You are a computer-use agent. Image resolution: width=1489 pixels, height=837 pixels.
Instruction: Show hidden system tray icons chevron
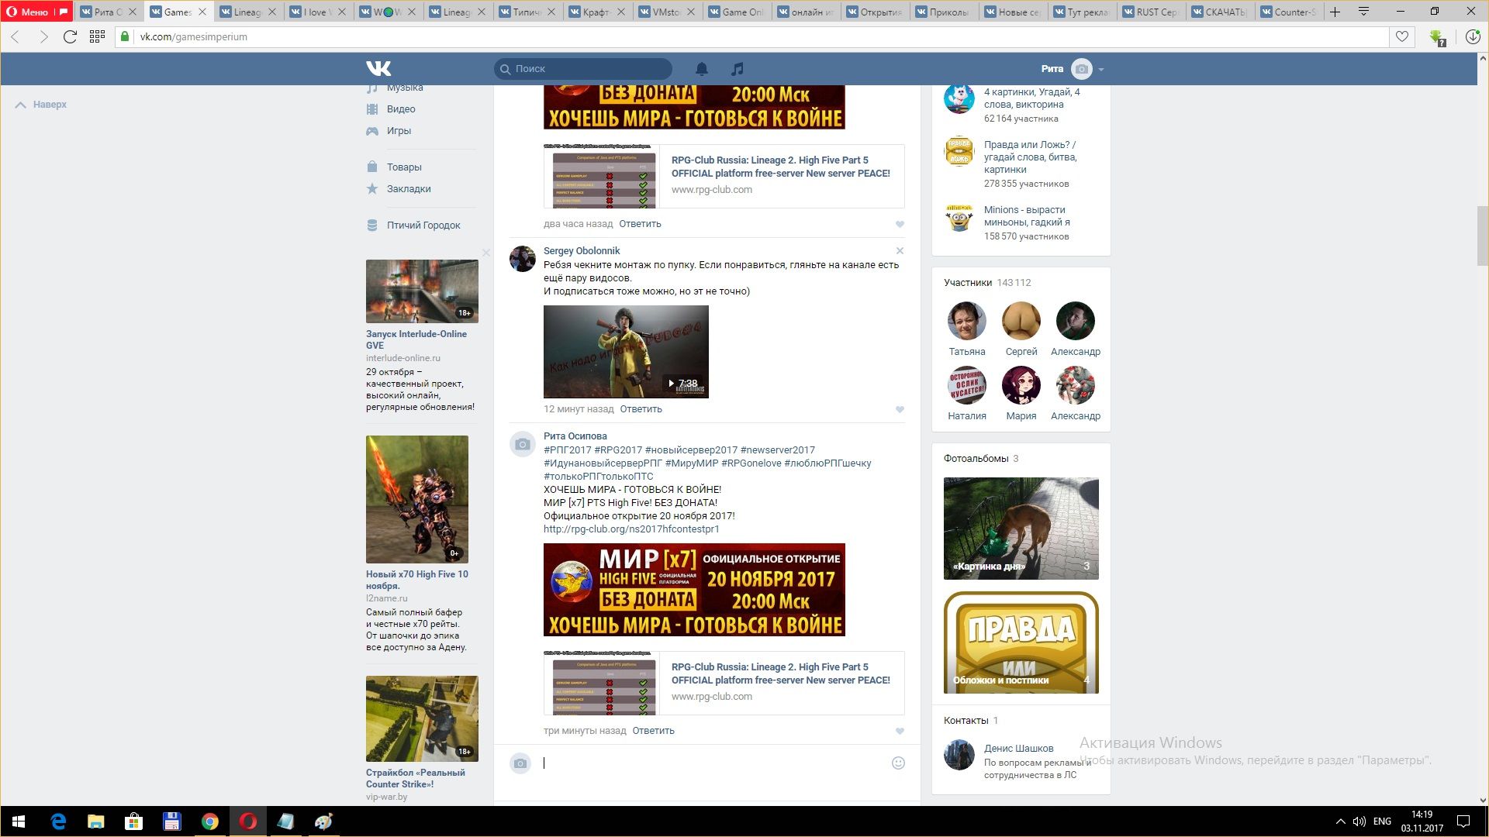[1340, 821]
